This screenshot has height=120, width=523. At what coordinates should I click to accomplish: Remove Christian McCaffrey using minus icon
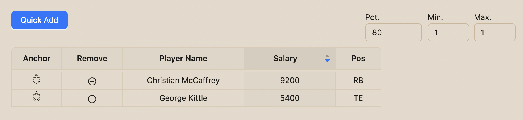tap(92, 81)
